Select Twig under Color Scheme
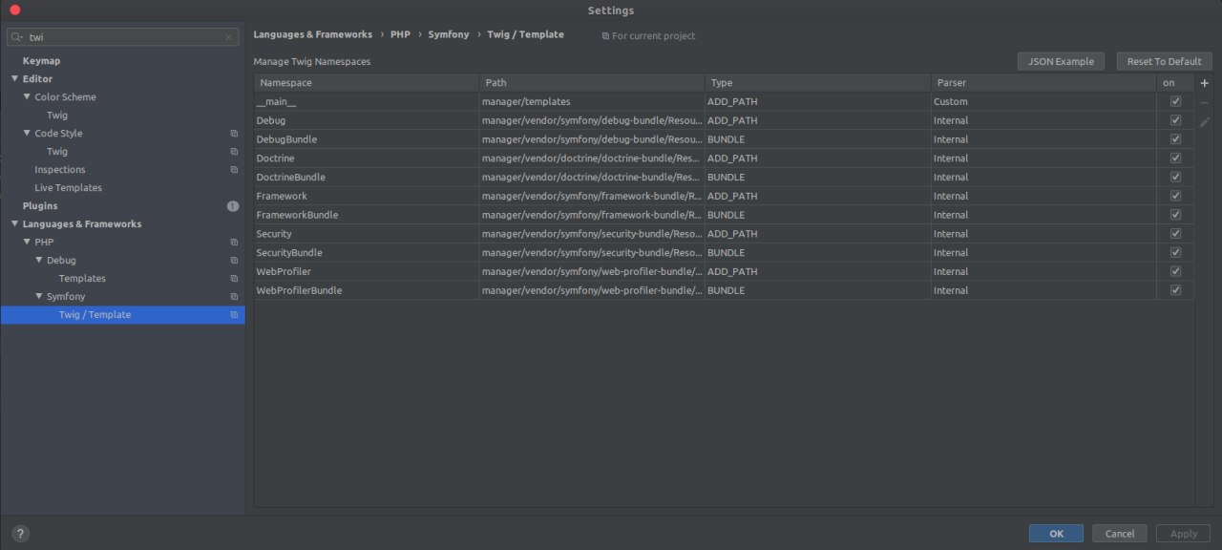Viewport: 1222px width, 550px height. click(57, 116)
